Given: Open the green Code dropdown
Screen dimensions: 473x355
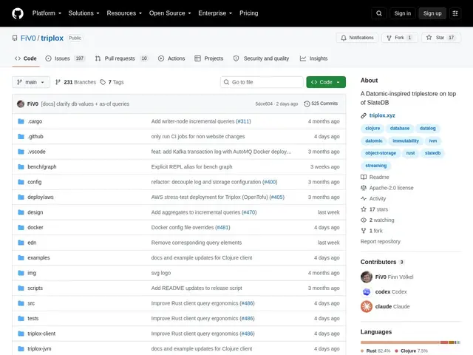Looking at the screenshot, I should tap(326, 82).
